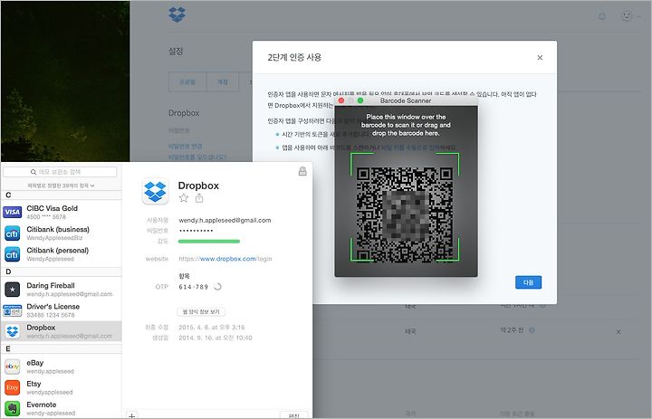The height and width of the screenshot is (419, 652).
Task: Select the Evernote entry
Action: (x=62, y=408)
